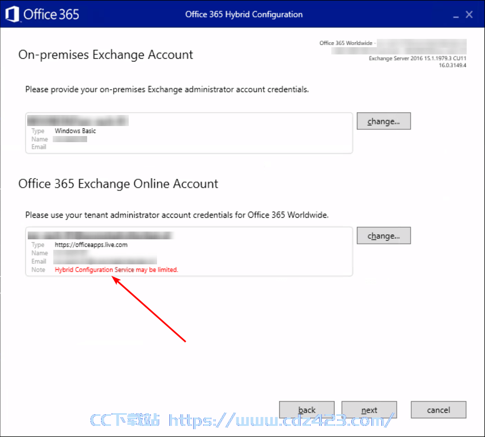Viewport: 485px width, 437px height.
Task: Close the Hybrid Configuration wizard window
Action: (469, 14)
